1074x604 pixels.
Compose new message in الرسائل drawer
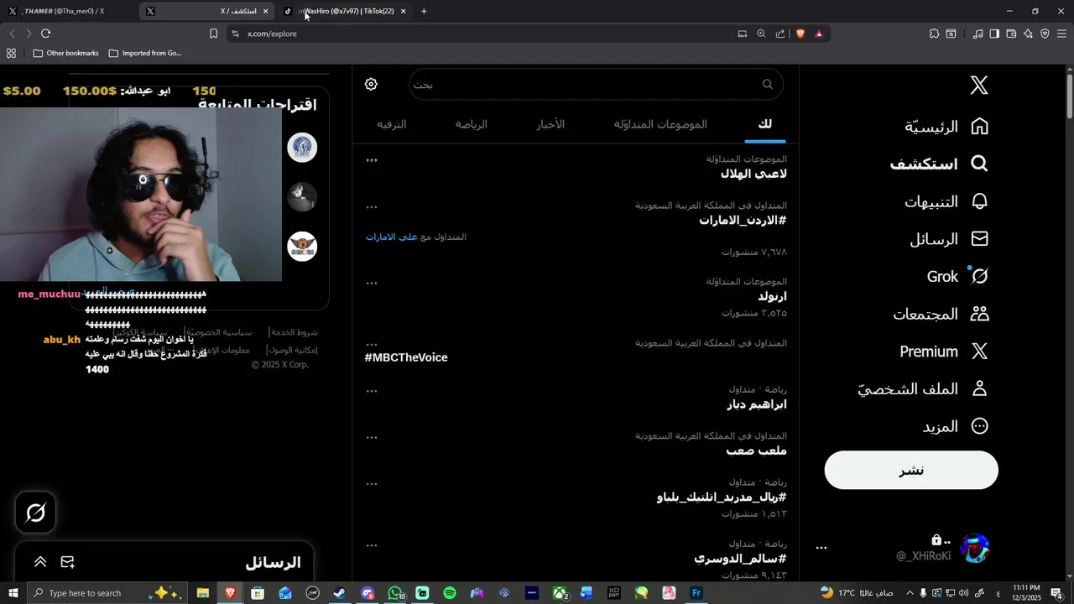pyautogui.click(x=68, y=562)
